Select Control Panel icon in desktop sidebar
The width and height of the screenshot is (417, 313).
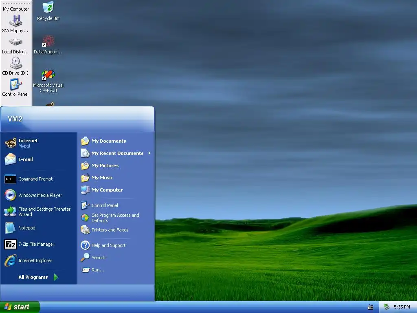pos(15,87)
